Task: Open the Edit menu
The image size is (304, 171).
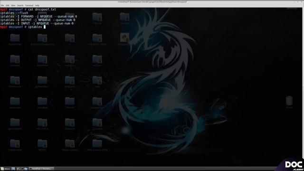Action: coord(8,5)
